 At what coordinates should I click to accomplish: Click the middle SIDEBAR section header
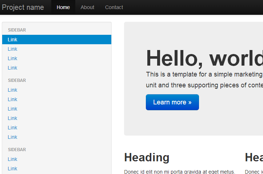click(17, 80)
